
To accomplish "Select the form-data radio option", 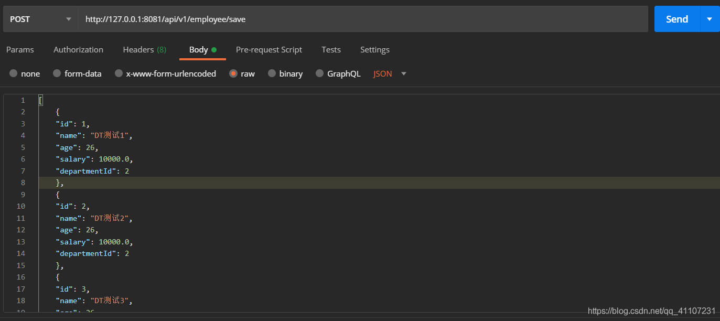I will pos(57,74).
